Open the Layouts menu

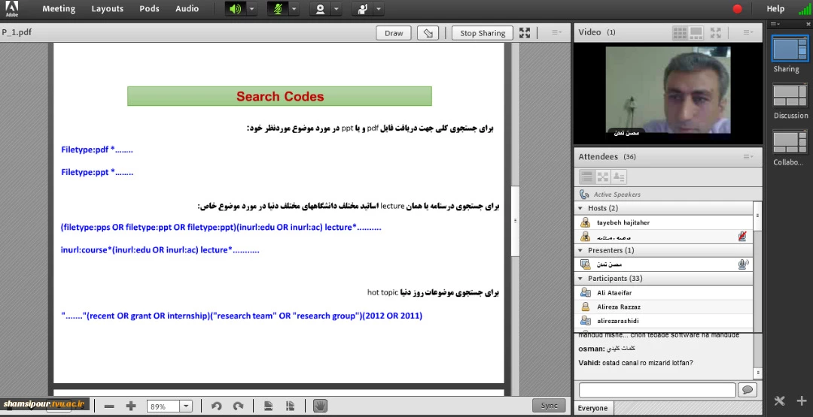108,9
